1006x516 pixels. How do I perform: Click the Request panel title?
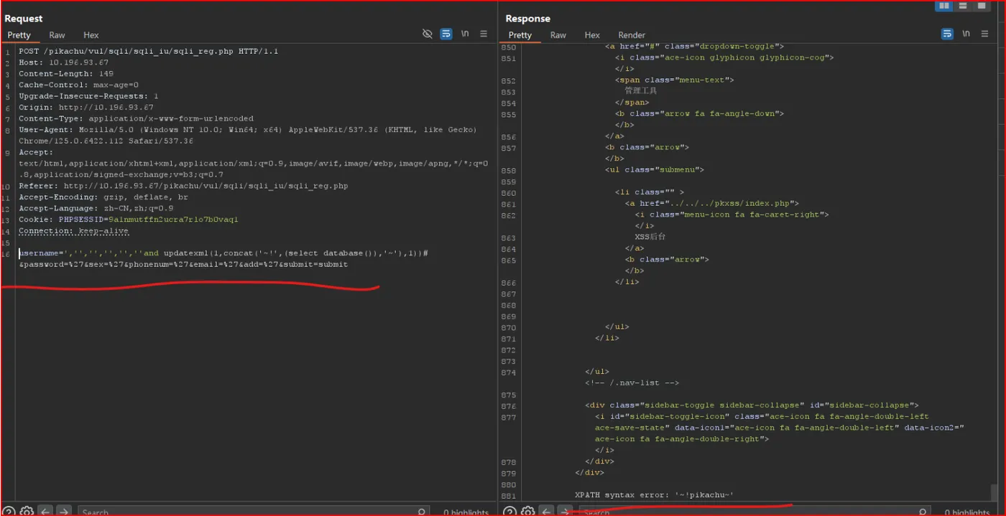click(24, 19)
